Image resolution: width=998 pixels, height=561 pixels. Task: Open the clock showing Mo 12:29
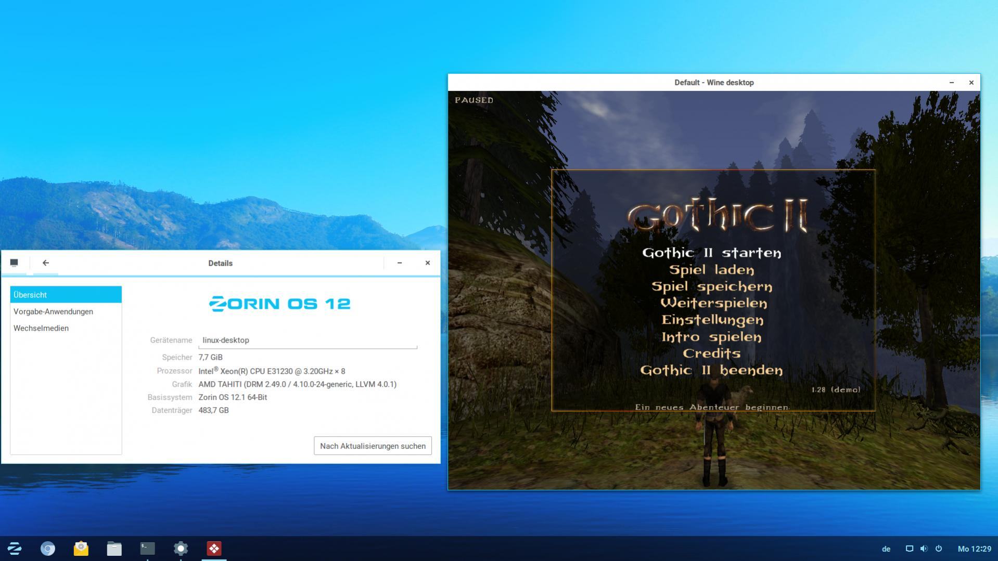[975, 549]
